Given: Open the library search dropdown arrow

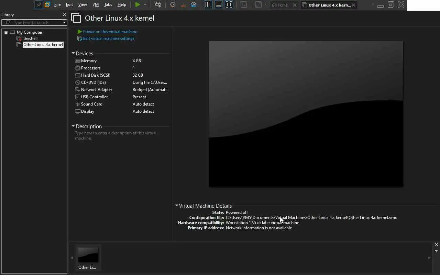Looking at the screenshot, I should pos(64,23).
